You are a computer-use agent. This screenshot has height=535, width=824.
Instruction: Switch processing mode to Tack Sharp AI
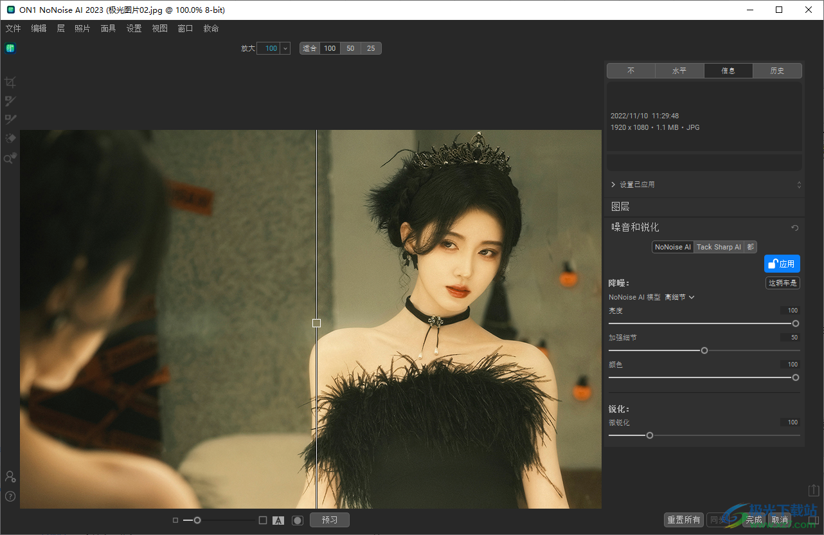pyautogui.click(x=719, y=247)
